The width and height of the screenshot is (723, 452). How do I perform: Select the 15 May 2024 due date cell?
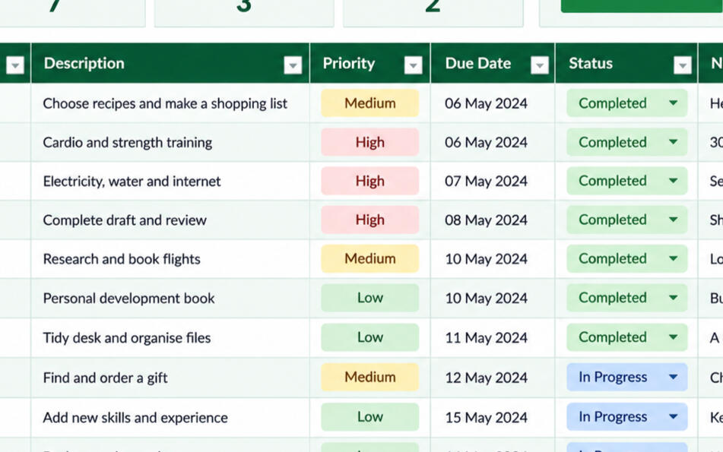493,418
